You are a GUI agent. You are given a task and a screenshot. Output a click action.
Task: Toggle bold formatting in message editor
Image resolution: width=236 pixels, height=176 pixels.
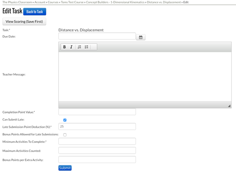click(x=64, y=47)
